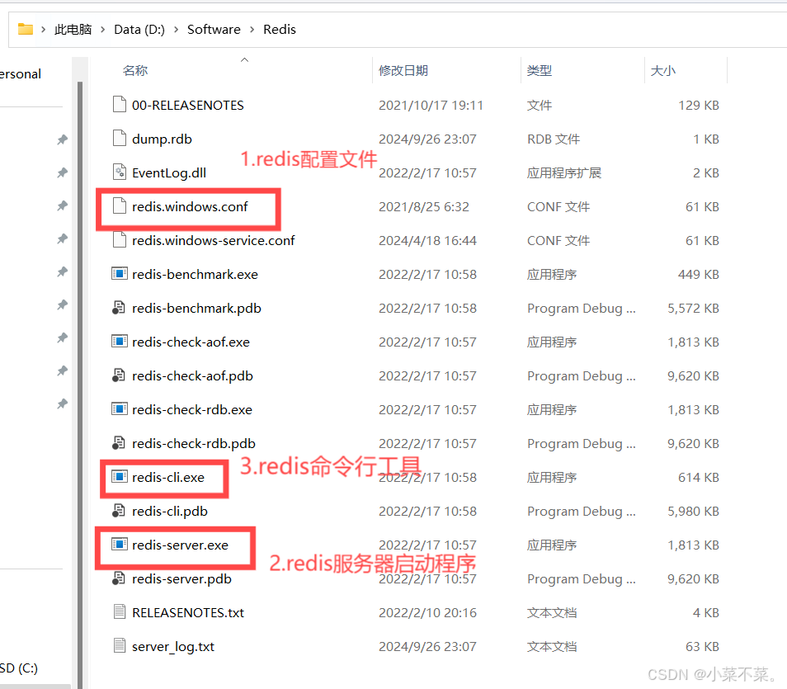Select the redis-benchmark.exe file name
787x689 pixels.
coord(195,274)
